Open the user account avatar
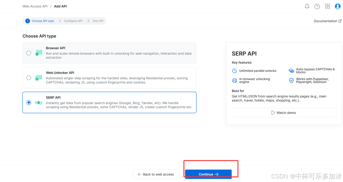The width and height of the screenshot is (343, 182). point(338,6)
